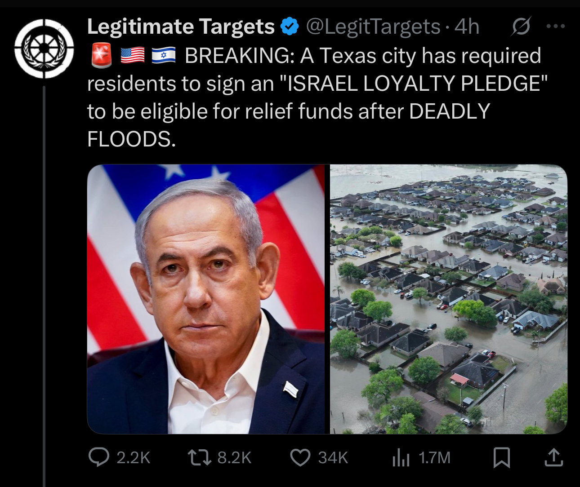Viewport: 580px width, 487px height.
Task: Open the @LegitTargets handle link
Action: 373,27
